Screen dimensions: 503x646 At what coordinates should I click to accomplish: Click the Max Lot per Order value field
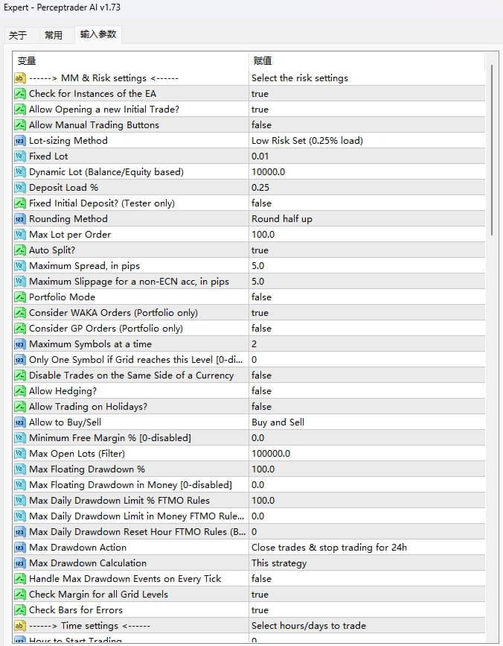coord(365,235)
